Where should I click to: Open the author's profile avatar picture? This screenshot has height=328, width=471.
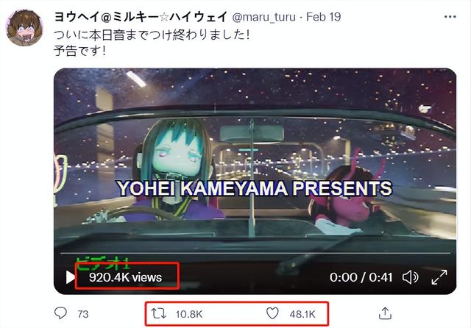[x=24, y=28]
